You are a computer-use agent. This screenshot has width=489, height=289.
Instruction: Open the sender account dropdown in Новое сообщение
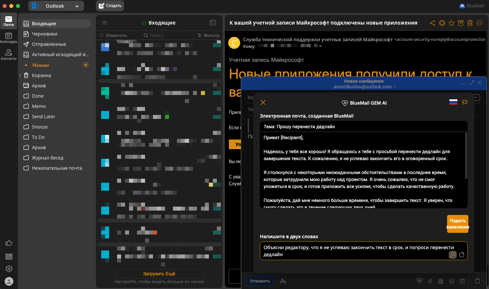coord(365,87)
